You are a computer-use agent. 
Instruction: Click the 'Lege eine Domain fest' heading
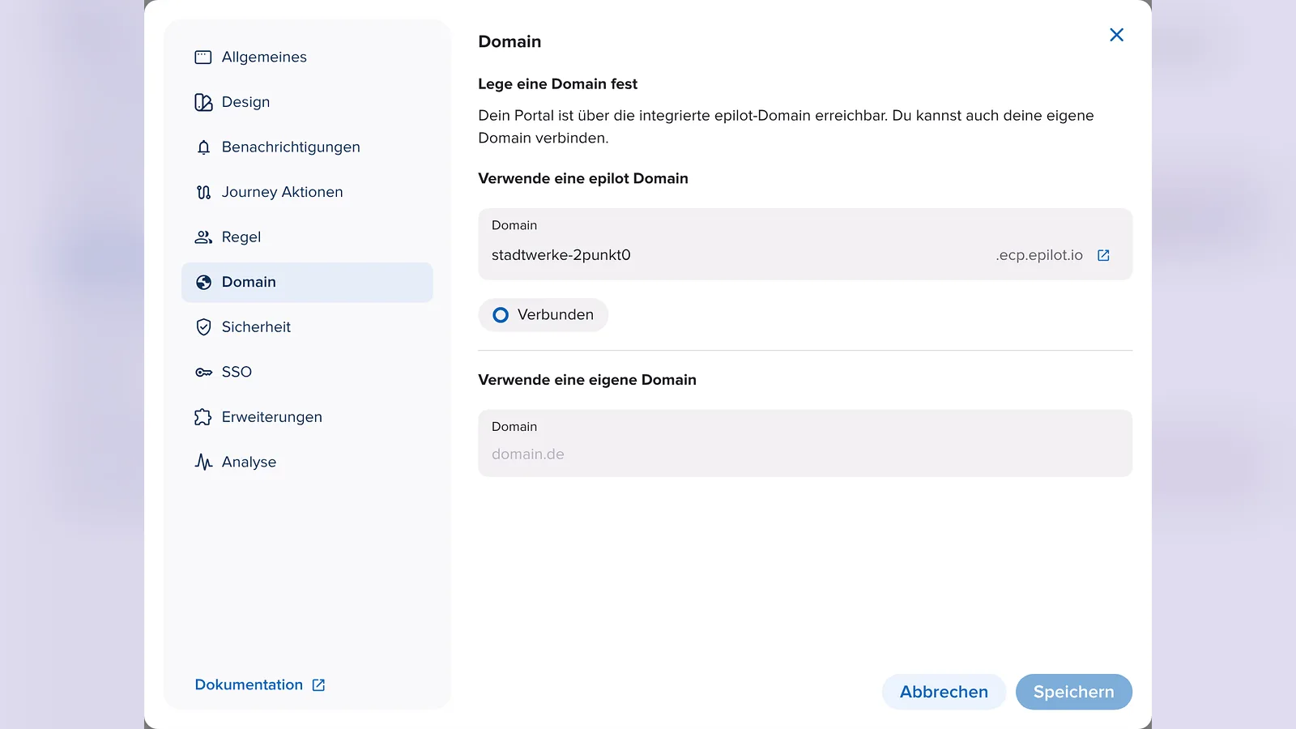click(x=557, y=84)
